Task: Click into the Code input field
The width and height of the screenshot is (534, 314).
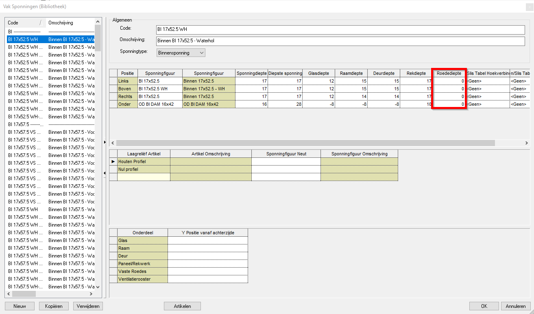Action: [340, 30]
